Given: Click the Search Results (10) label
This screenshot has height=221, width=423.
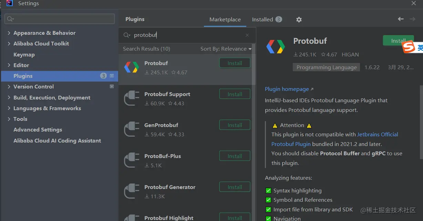Looking at the screenshot, I should click(146, 49).
